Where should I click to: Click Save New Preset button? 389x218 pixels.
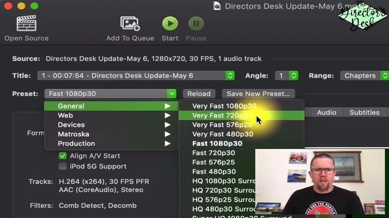[258, 94]
